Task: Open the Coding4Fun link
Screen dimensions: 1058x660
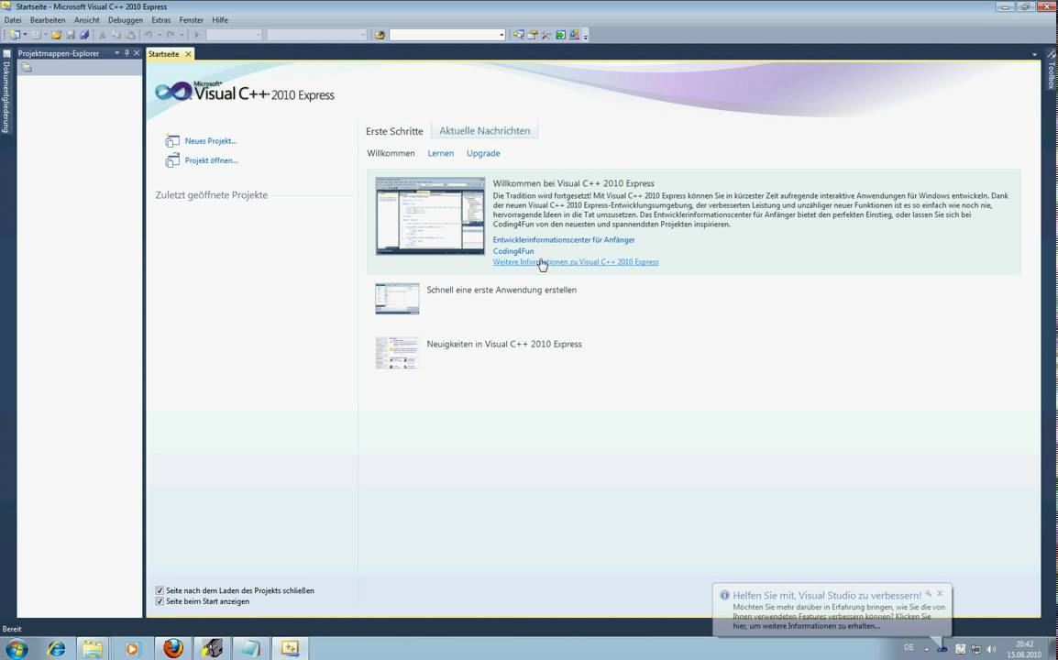Action: tap(512, 251)
